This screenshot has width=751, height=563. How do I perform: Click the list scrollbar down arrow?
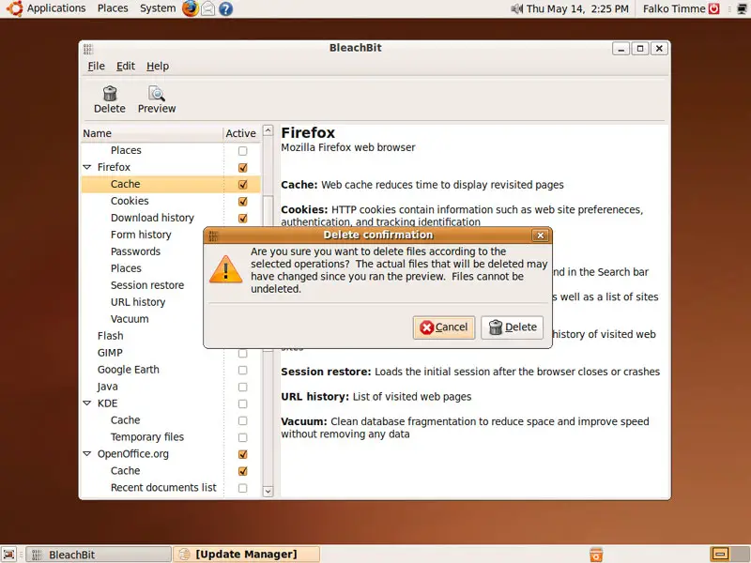tap(268, 491)
